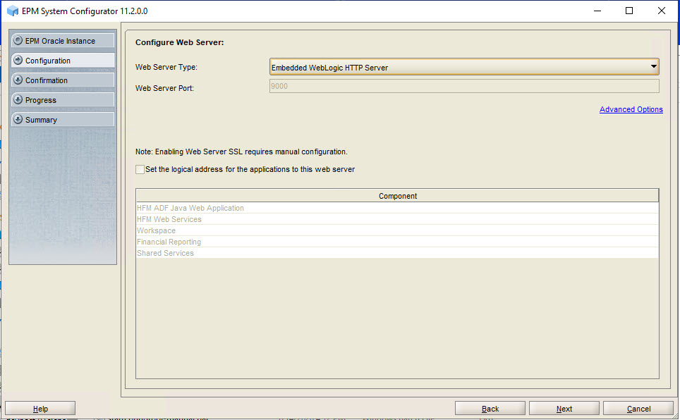680x420 pixels.
Task: Select the Progress step
Action: point(63,99)
